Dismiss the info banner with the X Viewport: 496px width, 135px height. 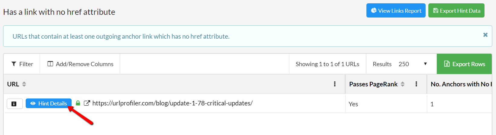485,35
